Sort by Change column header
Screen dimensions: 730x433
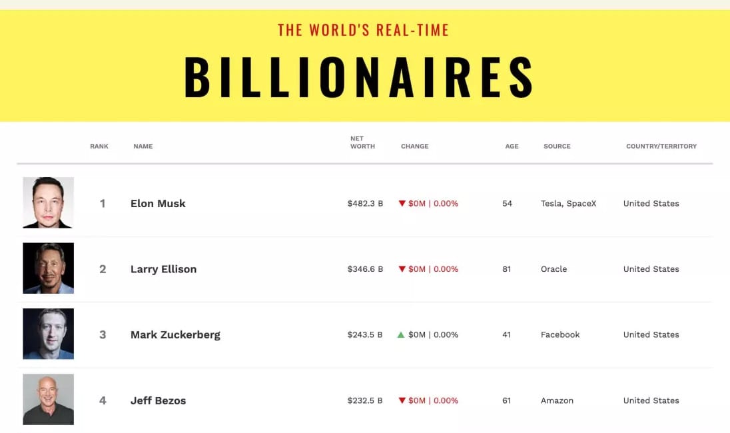click(414, 146)
